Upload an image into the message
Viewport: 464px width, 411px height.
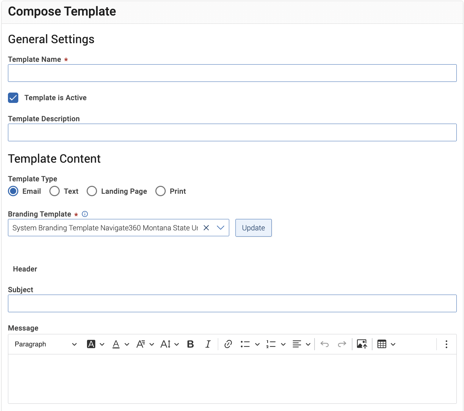(x=362, y=344)
